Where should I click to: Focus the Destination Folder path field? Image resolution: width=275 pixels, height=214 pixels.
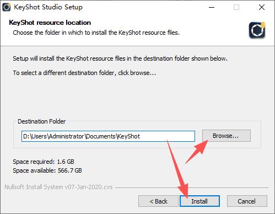coord(108,136)
